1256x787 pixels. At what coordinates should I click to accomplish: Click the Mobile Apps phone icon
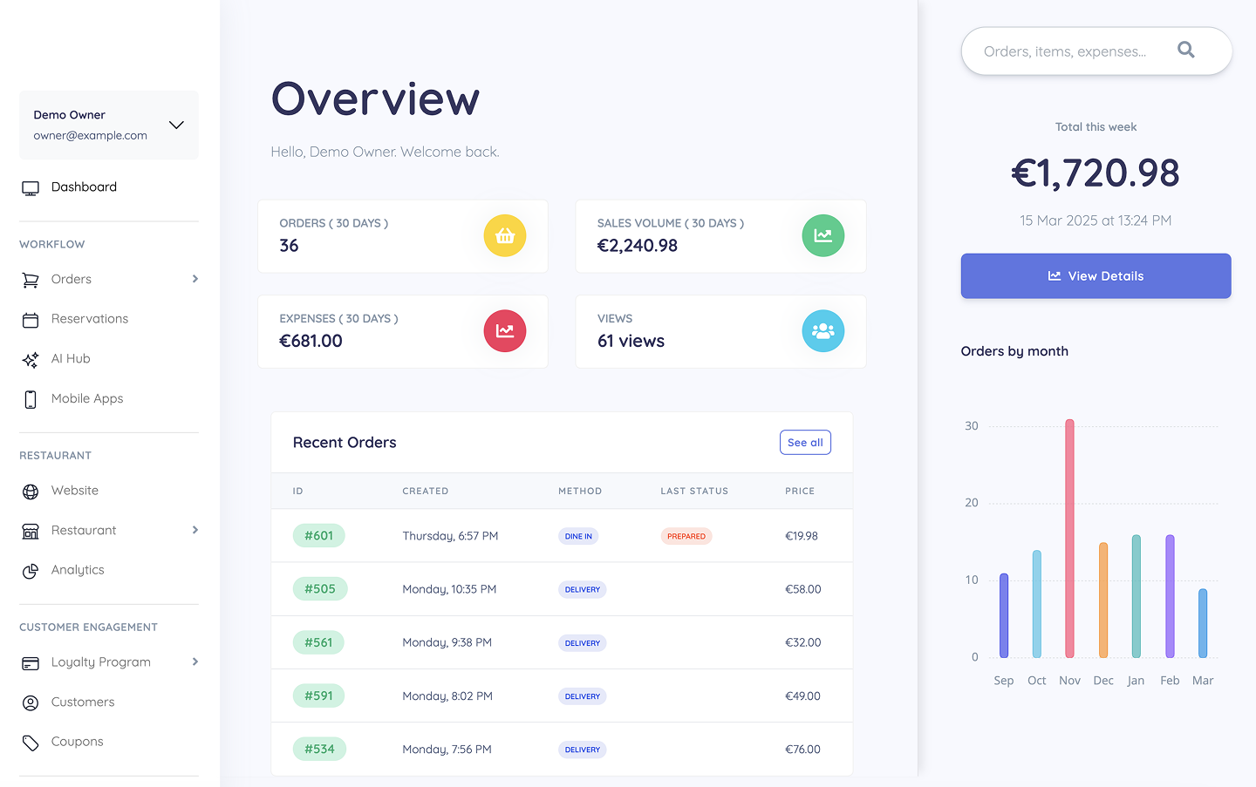31,399
